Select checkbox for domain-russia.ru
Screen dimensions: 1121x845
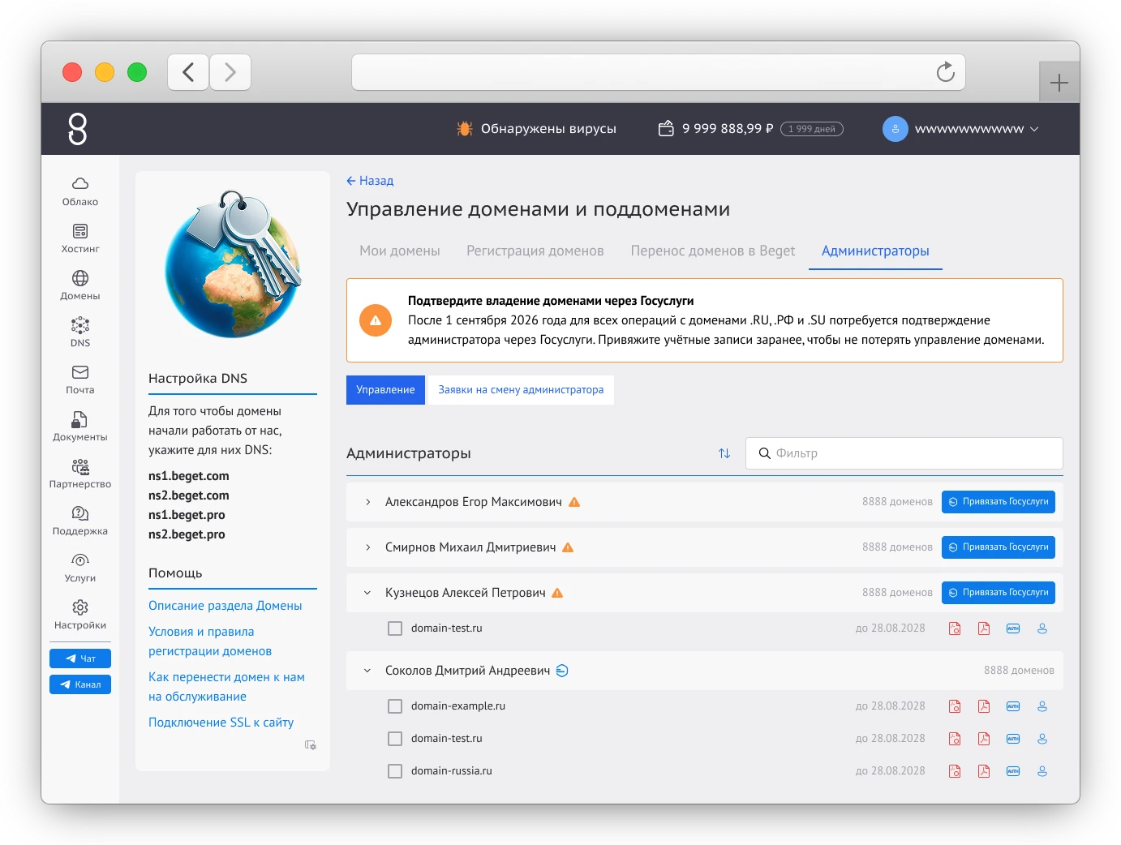pyautogui.click(x=395, y=771)
